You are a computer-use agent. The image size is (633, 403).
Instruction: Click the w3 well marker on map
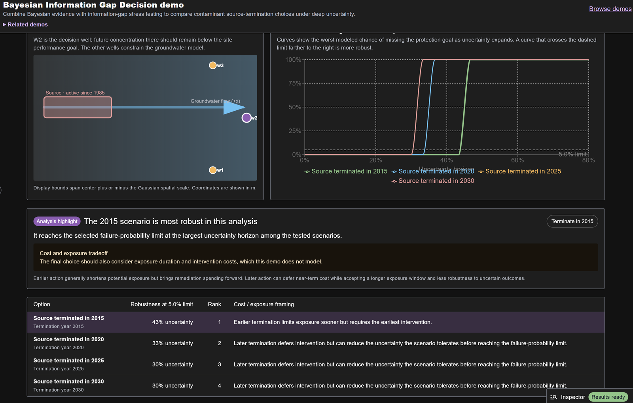213,65
